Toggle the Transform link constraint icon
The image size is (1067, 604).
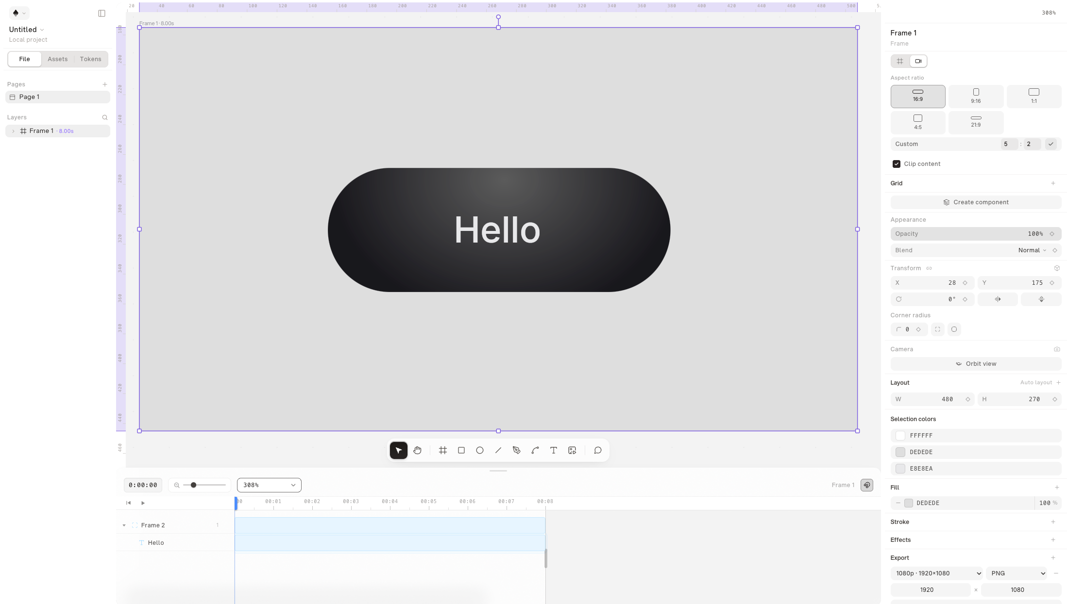pos(929,268)
